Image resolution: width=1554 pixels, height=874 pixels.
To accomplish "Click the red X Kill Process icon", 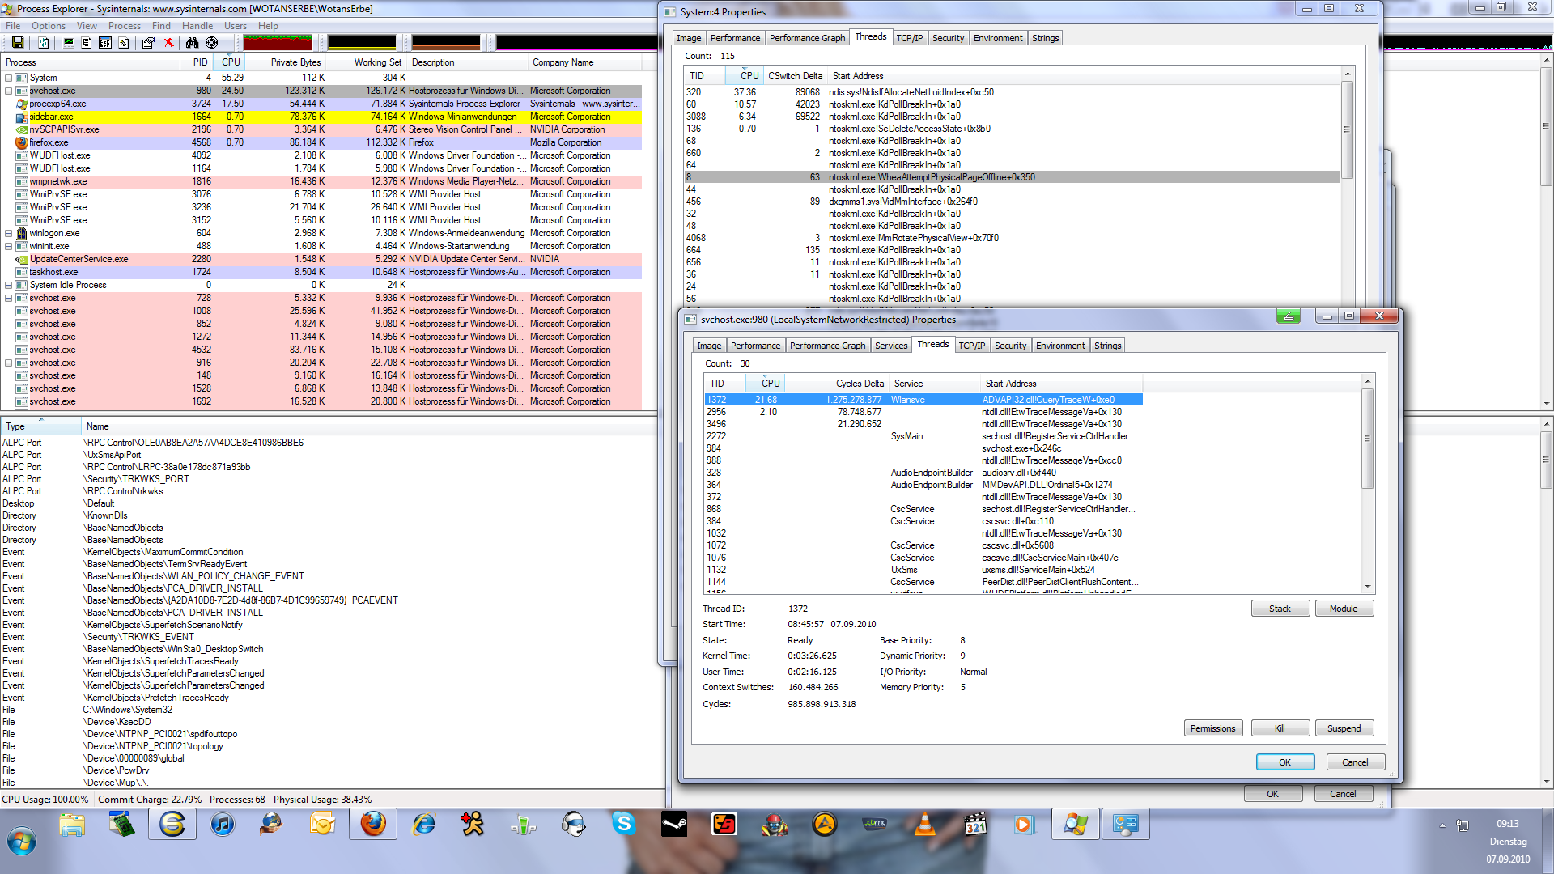I will coord(168,42).
